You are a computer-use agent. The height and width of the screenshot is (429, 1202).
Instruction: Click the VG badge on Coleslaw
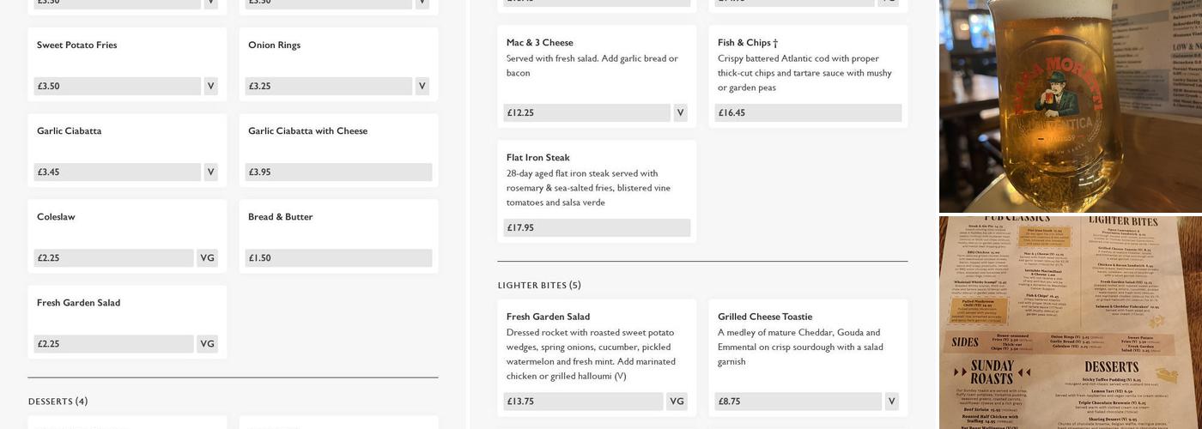207,258
